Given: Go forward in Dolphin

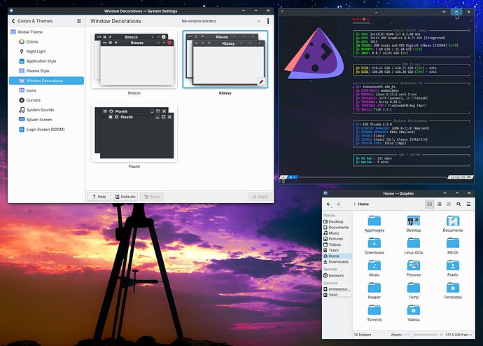Looking at the screenshot, I should click(x=338, y=204).
